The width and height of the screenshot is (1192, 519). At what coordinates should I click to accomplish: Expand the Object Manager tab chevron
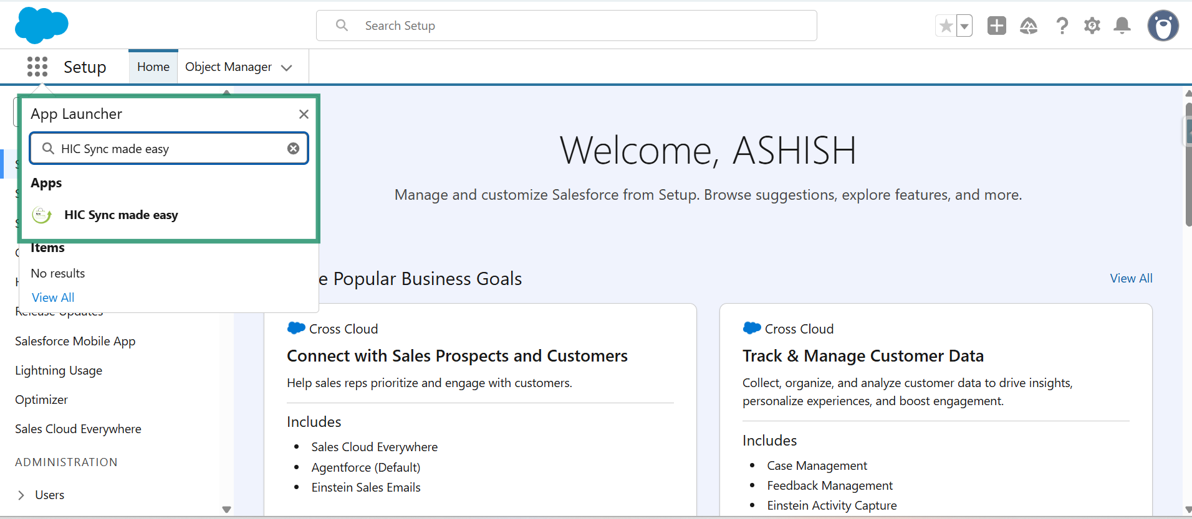point(287,67)
